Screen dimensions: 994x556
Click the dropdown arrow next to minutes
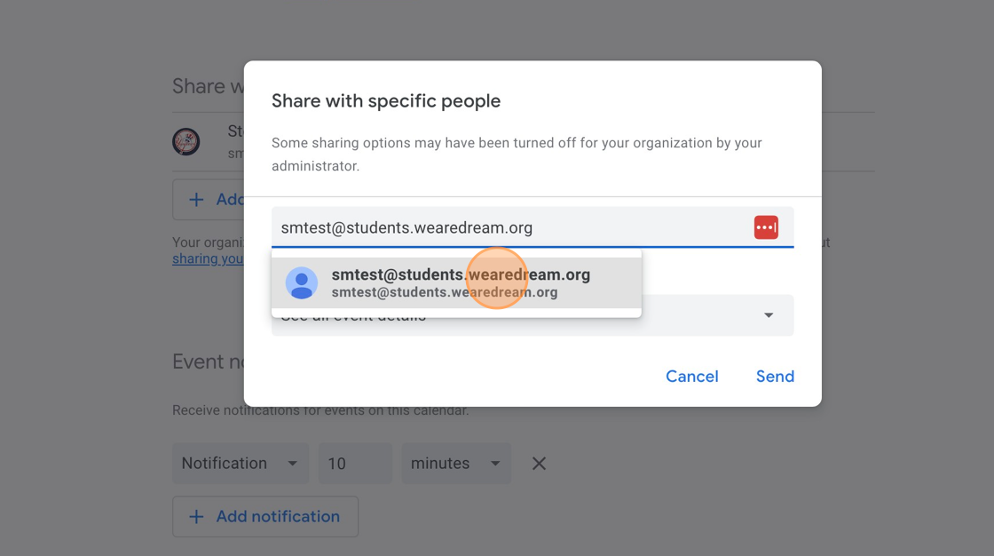coord(495,464)
